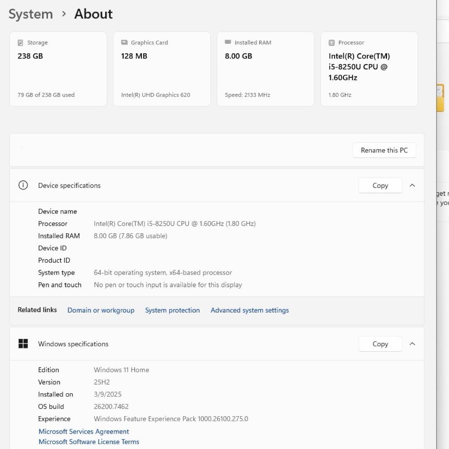The height and width of the screenshot is (449, 449).
Task: Expand the Graphics Card details card
Action: pos(162,69)
